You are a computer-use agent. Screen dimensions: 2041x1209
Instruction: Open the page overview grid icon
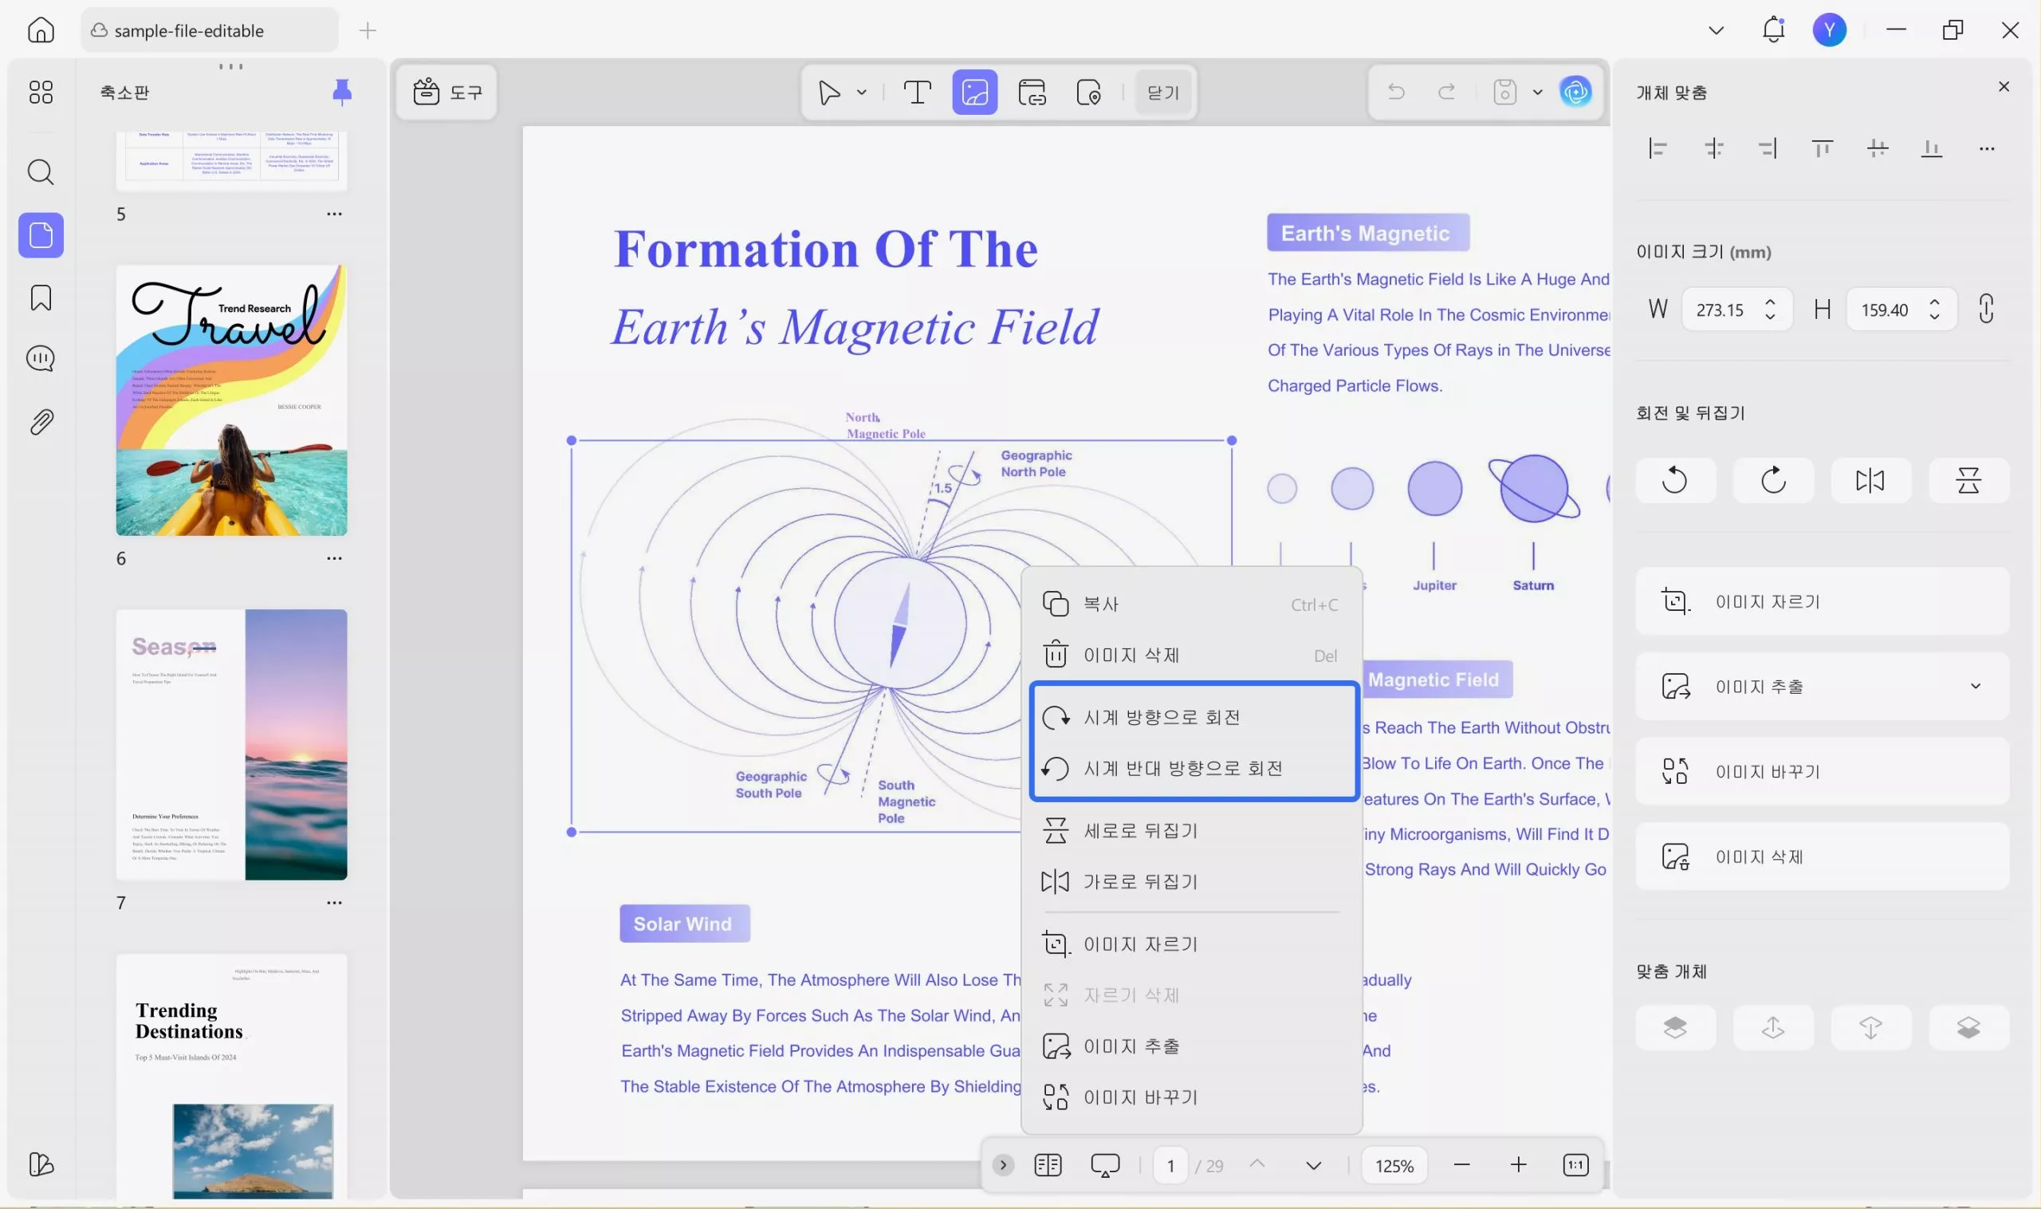point(41,92)
